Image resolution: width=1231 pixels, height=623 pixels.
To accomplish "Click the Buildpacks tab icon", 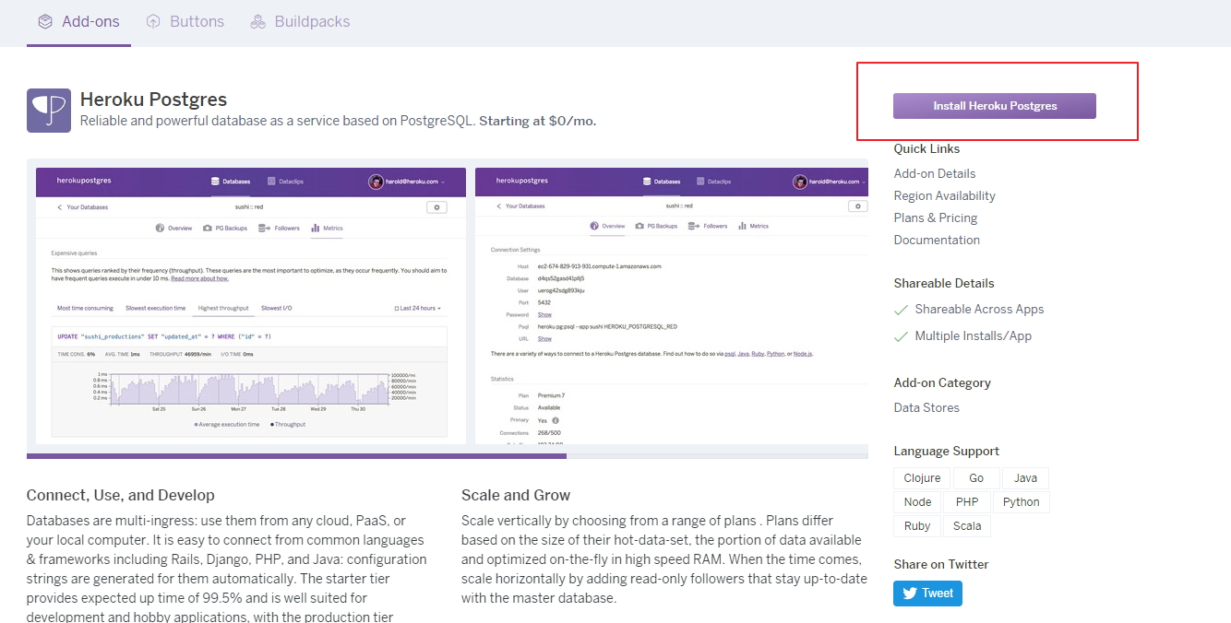I will (x=258, y=21).
